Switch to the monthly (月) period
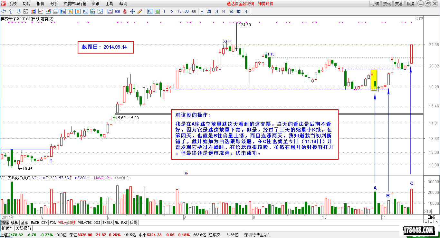This screenshot has height=238, width=440. [216, 11]
